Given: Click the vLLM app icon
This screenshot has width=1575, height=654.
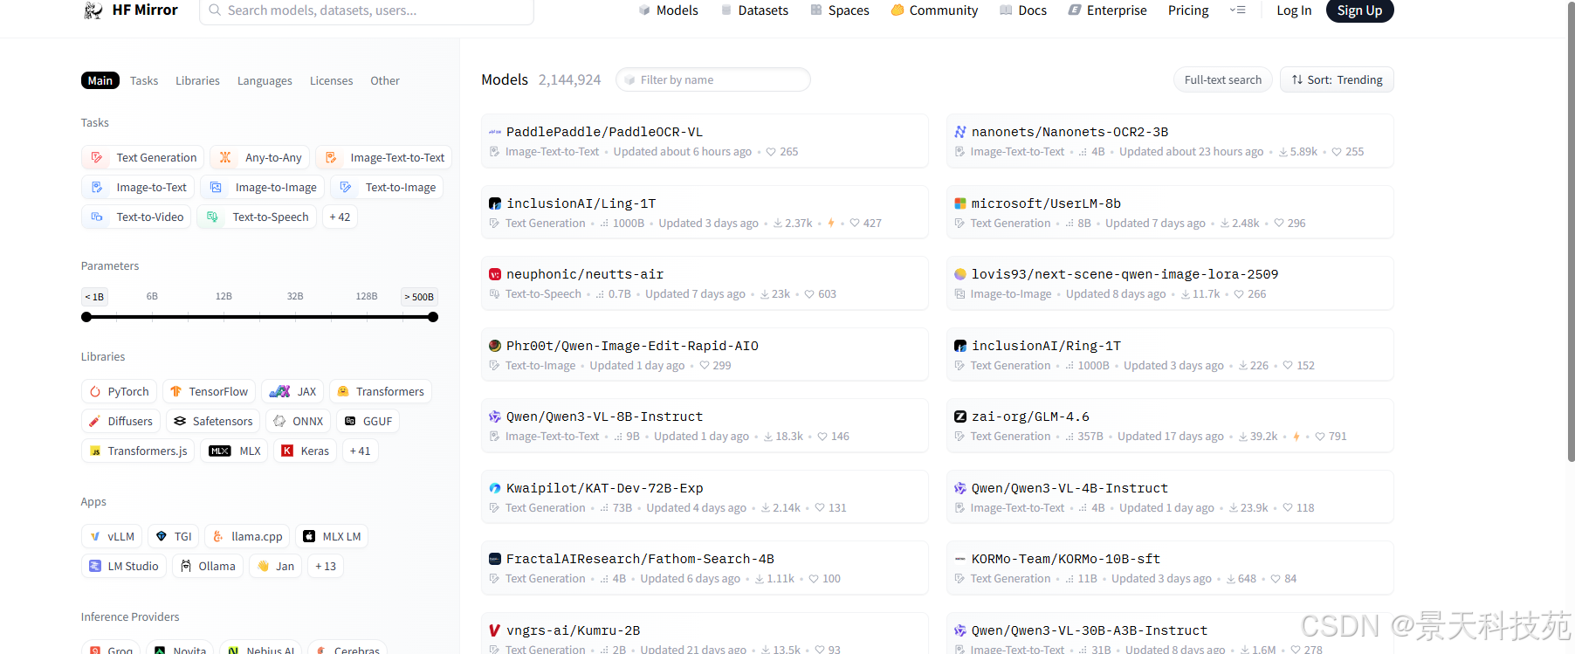Looking at the screenshot, I should 95,537.
